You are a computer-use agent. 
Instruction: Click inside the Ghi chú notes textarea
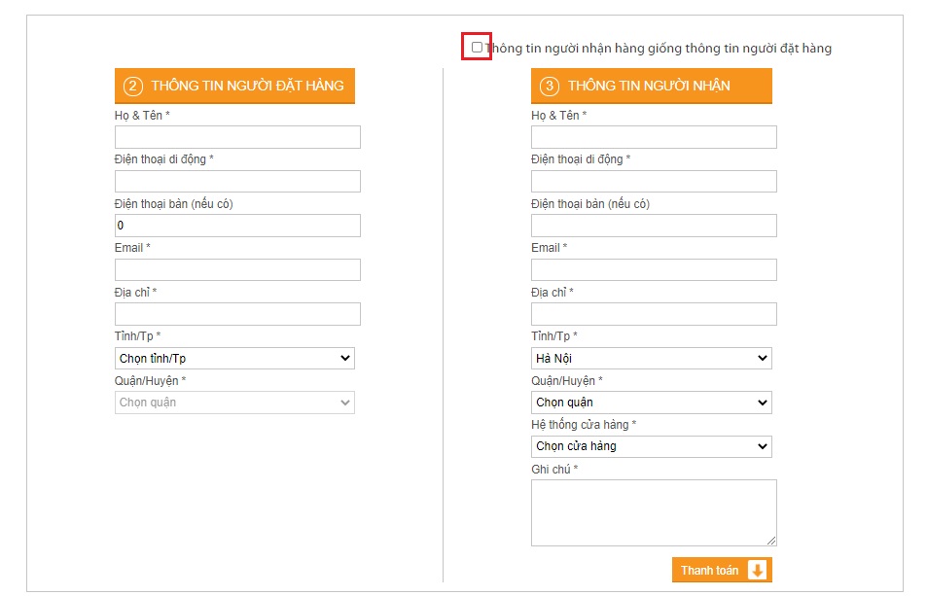pos(654,512)
